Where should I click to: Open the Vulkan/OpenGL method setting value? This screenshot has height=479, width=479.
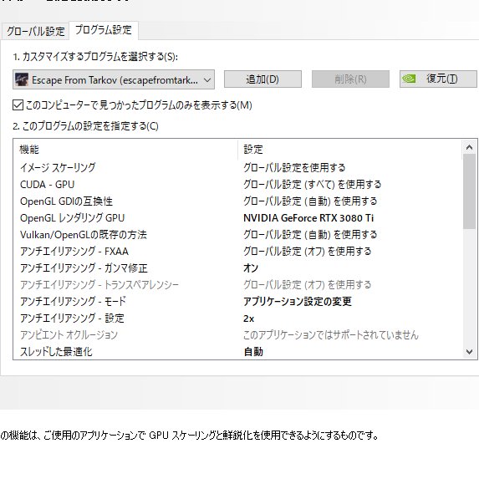click(x=310, y=235)
